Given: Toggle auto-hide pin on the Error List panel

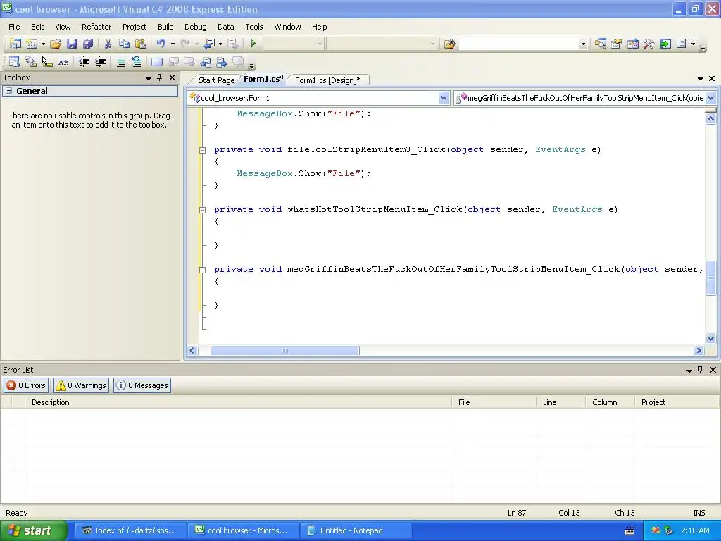Looking at the screenshot, I should 701,369.
